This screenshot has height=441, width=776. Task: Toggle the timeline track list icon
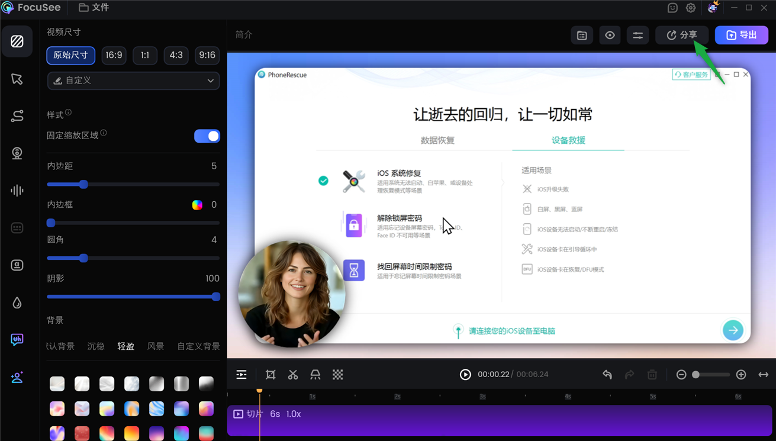click(242, 375)
